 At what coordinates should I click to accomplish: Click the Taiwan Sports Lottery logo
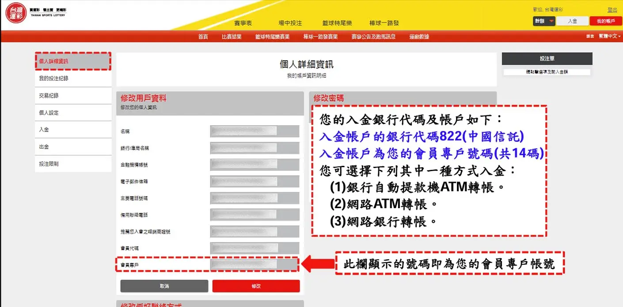click(16, 12)
